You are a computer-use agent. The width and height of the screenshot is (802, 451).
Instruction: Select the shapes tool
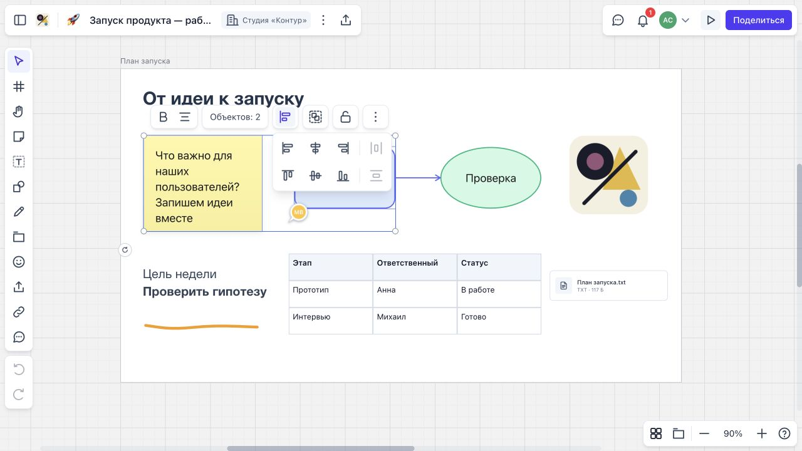(x=19, y=187)
